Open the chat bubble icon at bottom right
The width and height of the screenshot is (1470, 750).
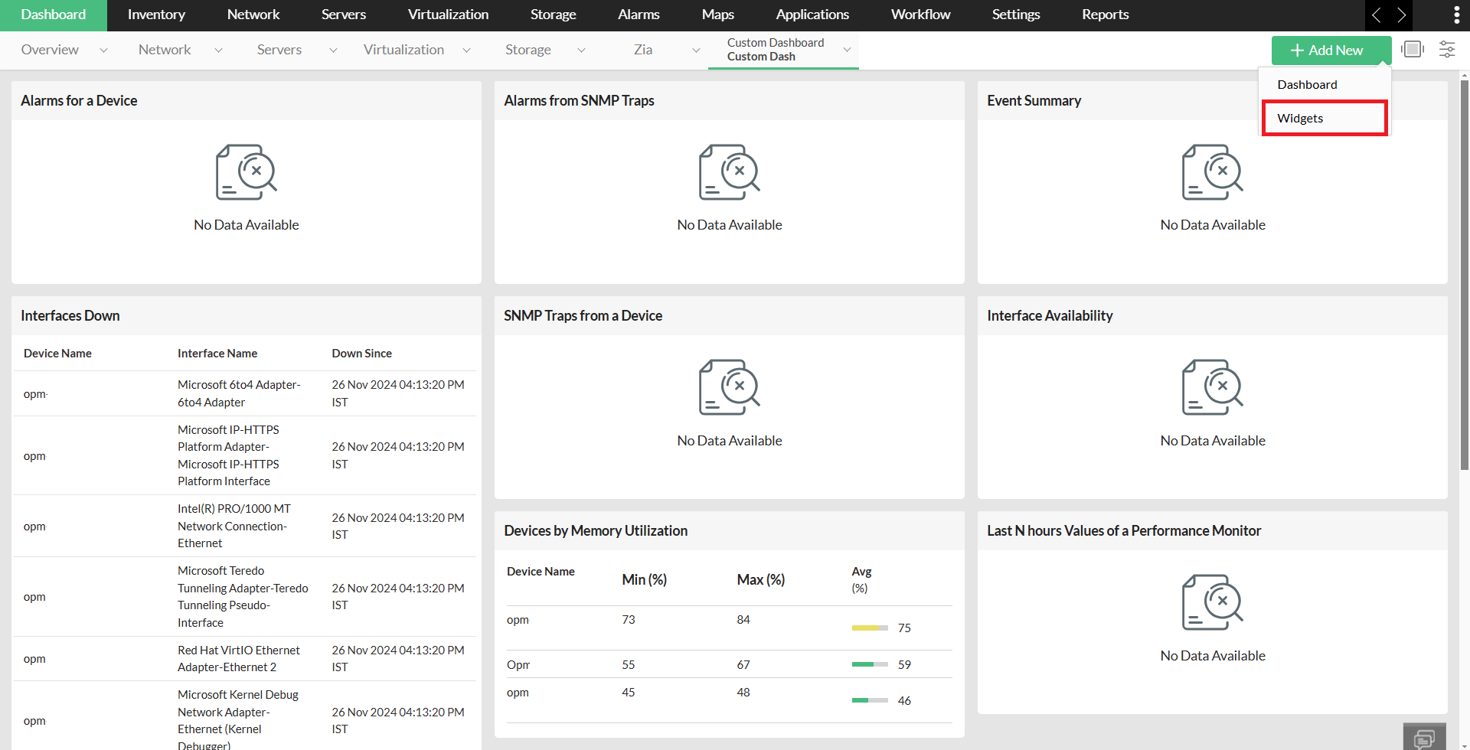(1424, 738)
